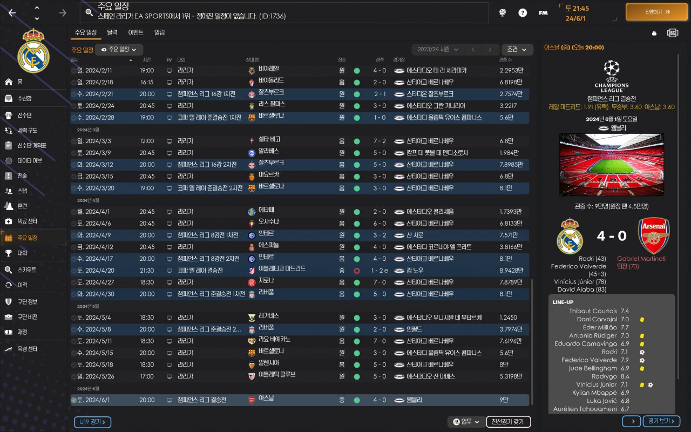The image size is (691, 432).
Task: Tick the circle on the 2024/2/11 row
Action: tap(74, 71)
